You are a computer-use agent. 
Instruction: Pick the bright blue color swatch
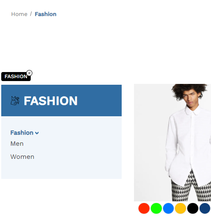click(x=168, y=208)
